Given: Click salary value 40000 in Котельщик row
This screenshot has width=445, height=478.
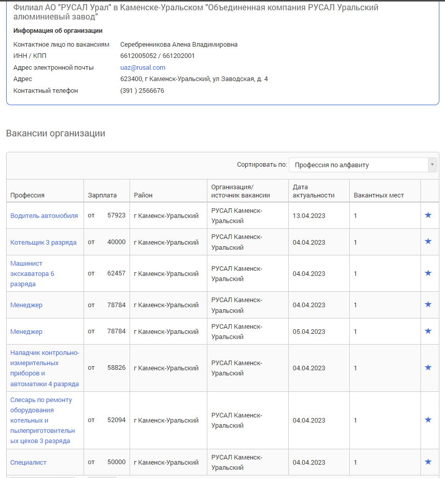Looking at the screenshot, I should pos(116,242).
